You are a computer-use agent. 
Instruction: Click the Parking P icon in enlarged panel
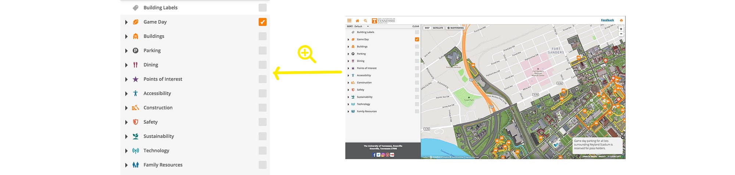pyautogui.click(x=136, y=51)
